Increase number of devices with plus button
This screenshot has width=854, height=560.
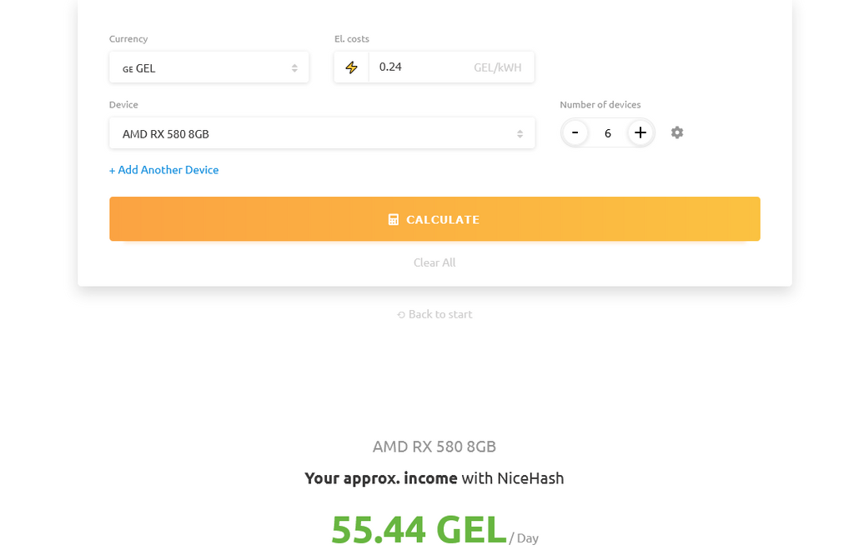coord(640,132)
